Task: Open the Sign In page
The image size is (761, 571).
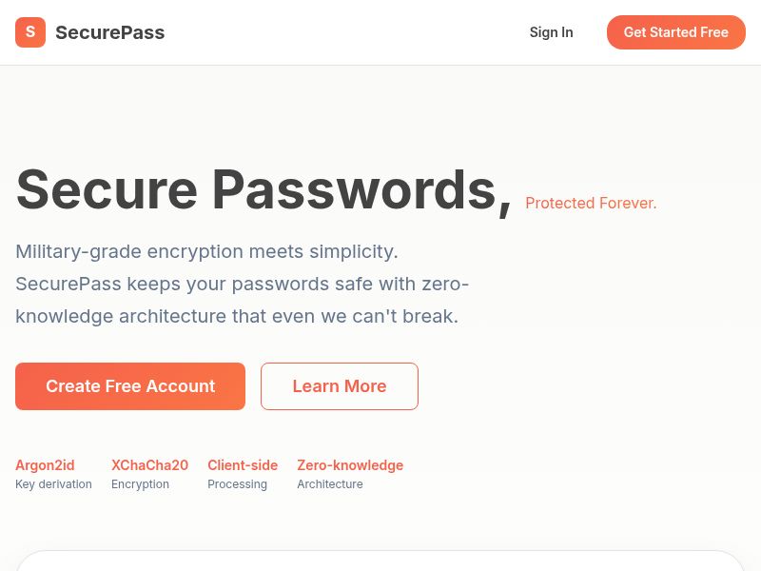Action: click(x=551, y=31)
